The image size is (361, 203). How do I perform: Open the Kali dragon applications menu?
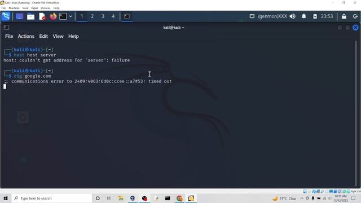pos(6,16)
